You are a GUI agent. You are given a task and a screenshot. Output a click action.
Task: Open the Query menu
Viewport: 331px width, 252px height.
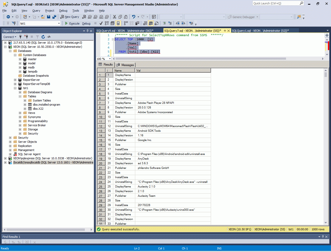coord(36,11)
